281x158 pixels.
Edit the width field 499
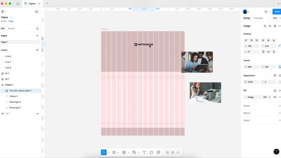click(251, 67)
